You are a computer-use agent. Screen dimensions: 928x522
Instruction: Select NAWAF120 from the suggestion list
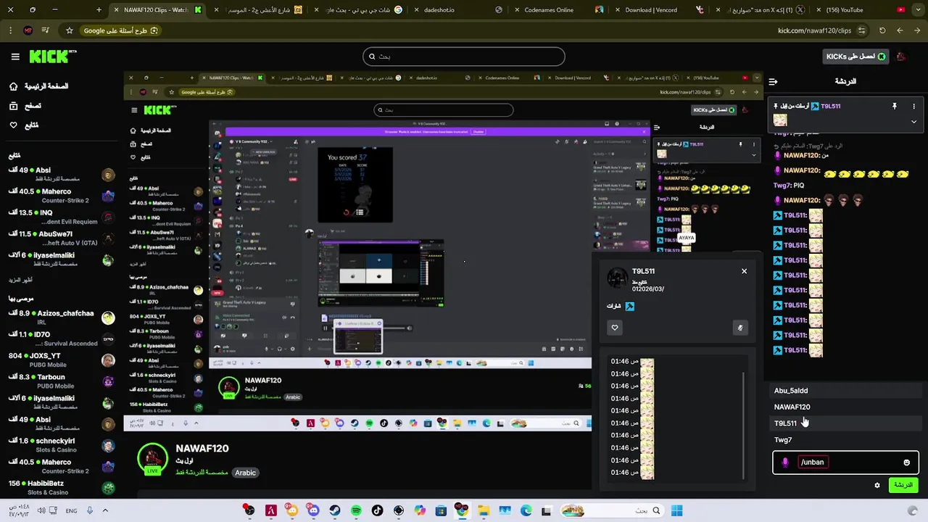pyautogui.click(x=845, y=407)
